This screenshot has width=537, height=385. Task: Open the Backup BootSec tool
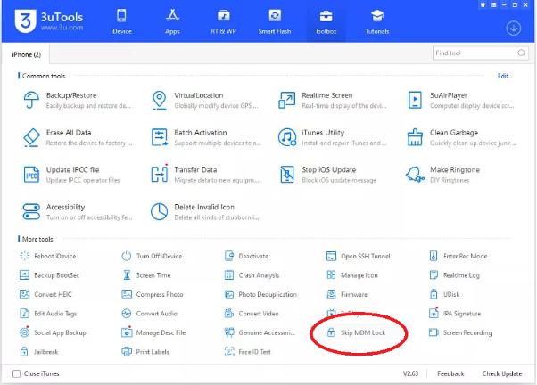[49, 275]
